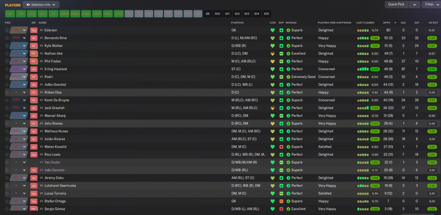Open Kevin De Bruyne's AMC position dropdown

click(x=19, y=100)
